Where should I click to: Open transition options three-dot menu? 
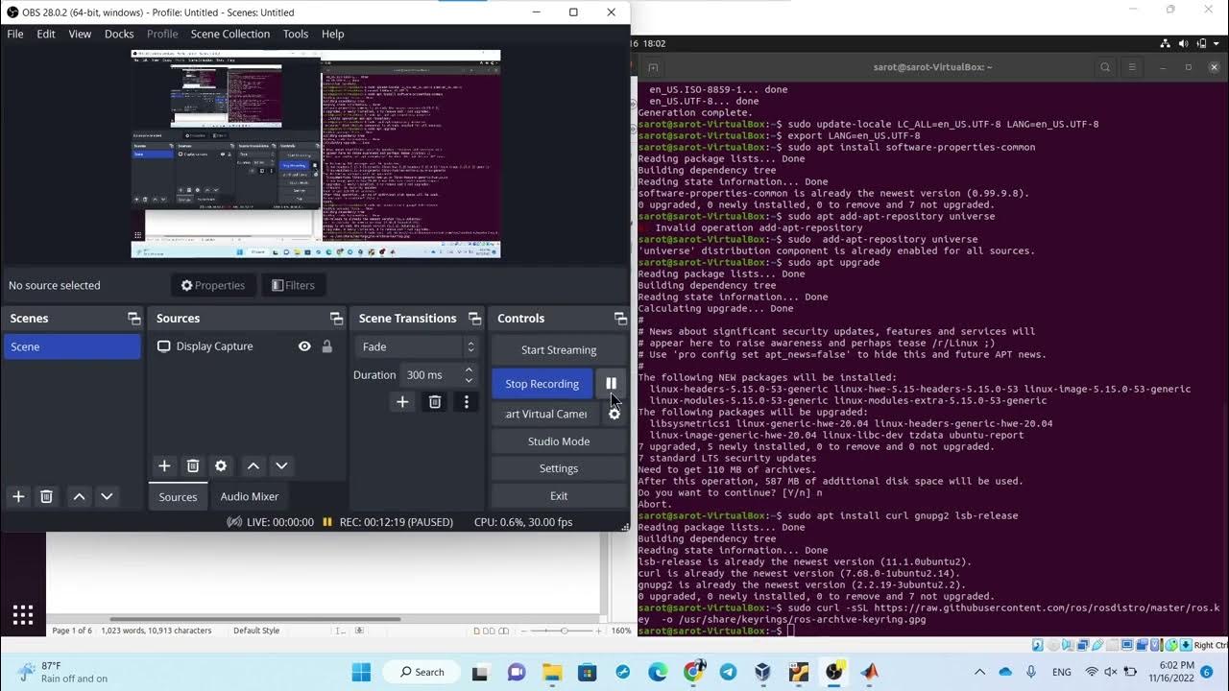click(x=467, y=401)
